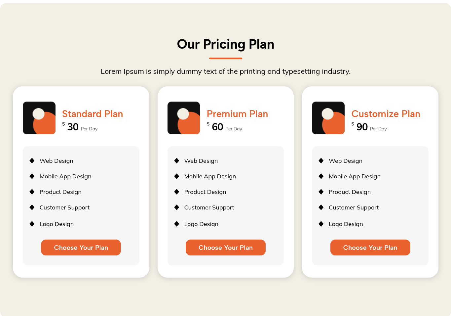Click the Standard Plan logo icon

tap(39, 118)
